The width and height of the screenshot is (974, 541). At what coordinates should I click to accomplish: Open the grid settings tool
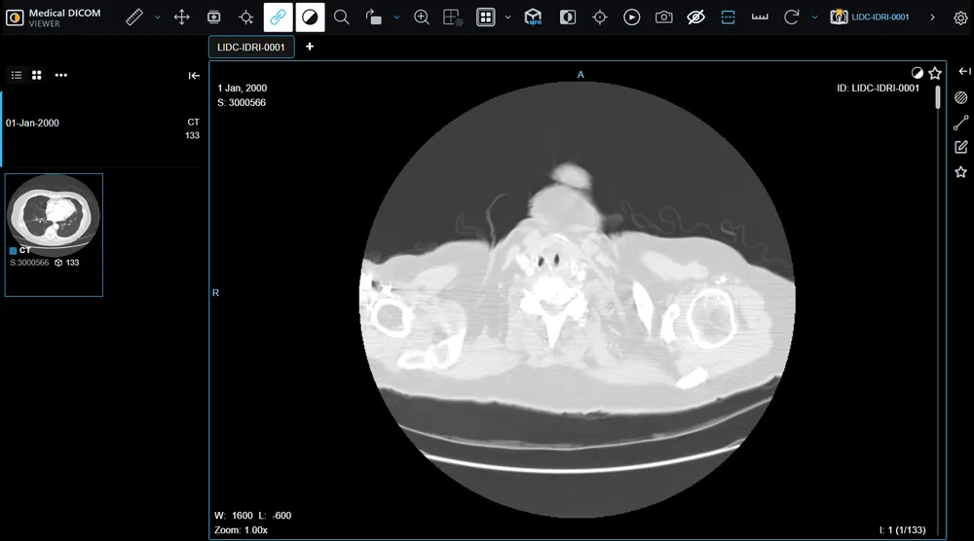tap(453, 18)
